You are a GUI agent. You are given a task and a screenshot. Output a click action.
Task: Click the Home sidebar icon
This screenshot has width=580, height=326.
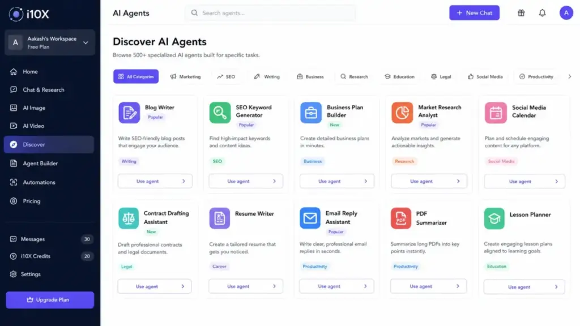click(x=14, y=72)
